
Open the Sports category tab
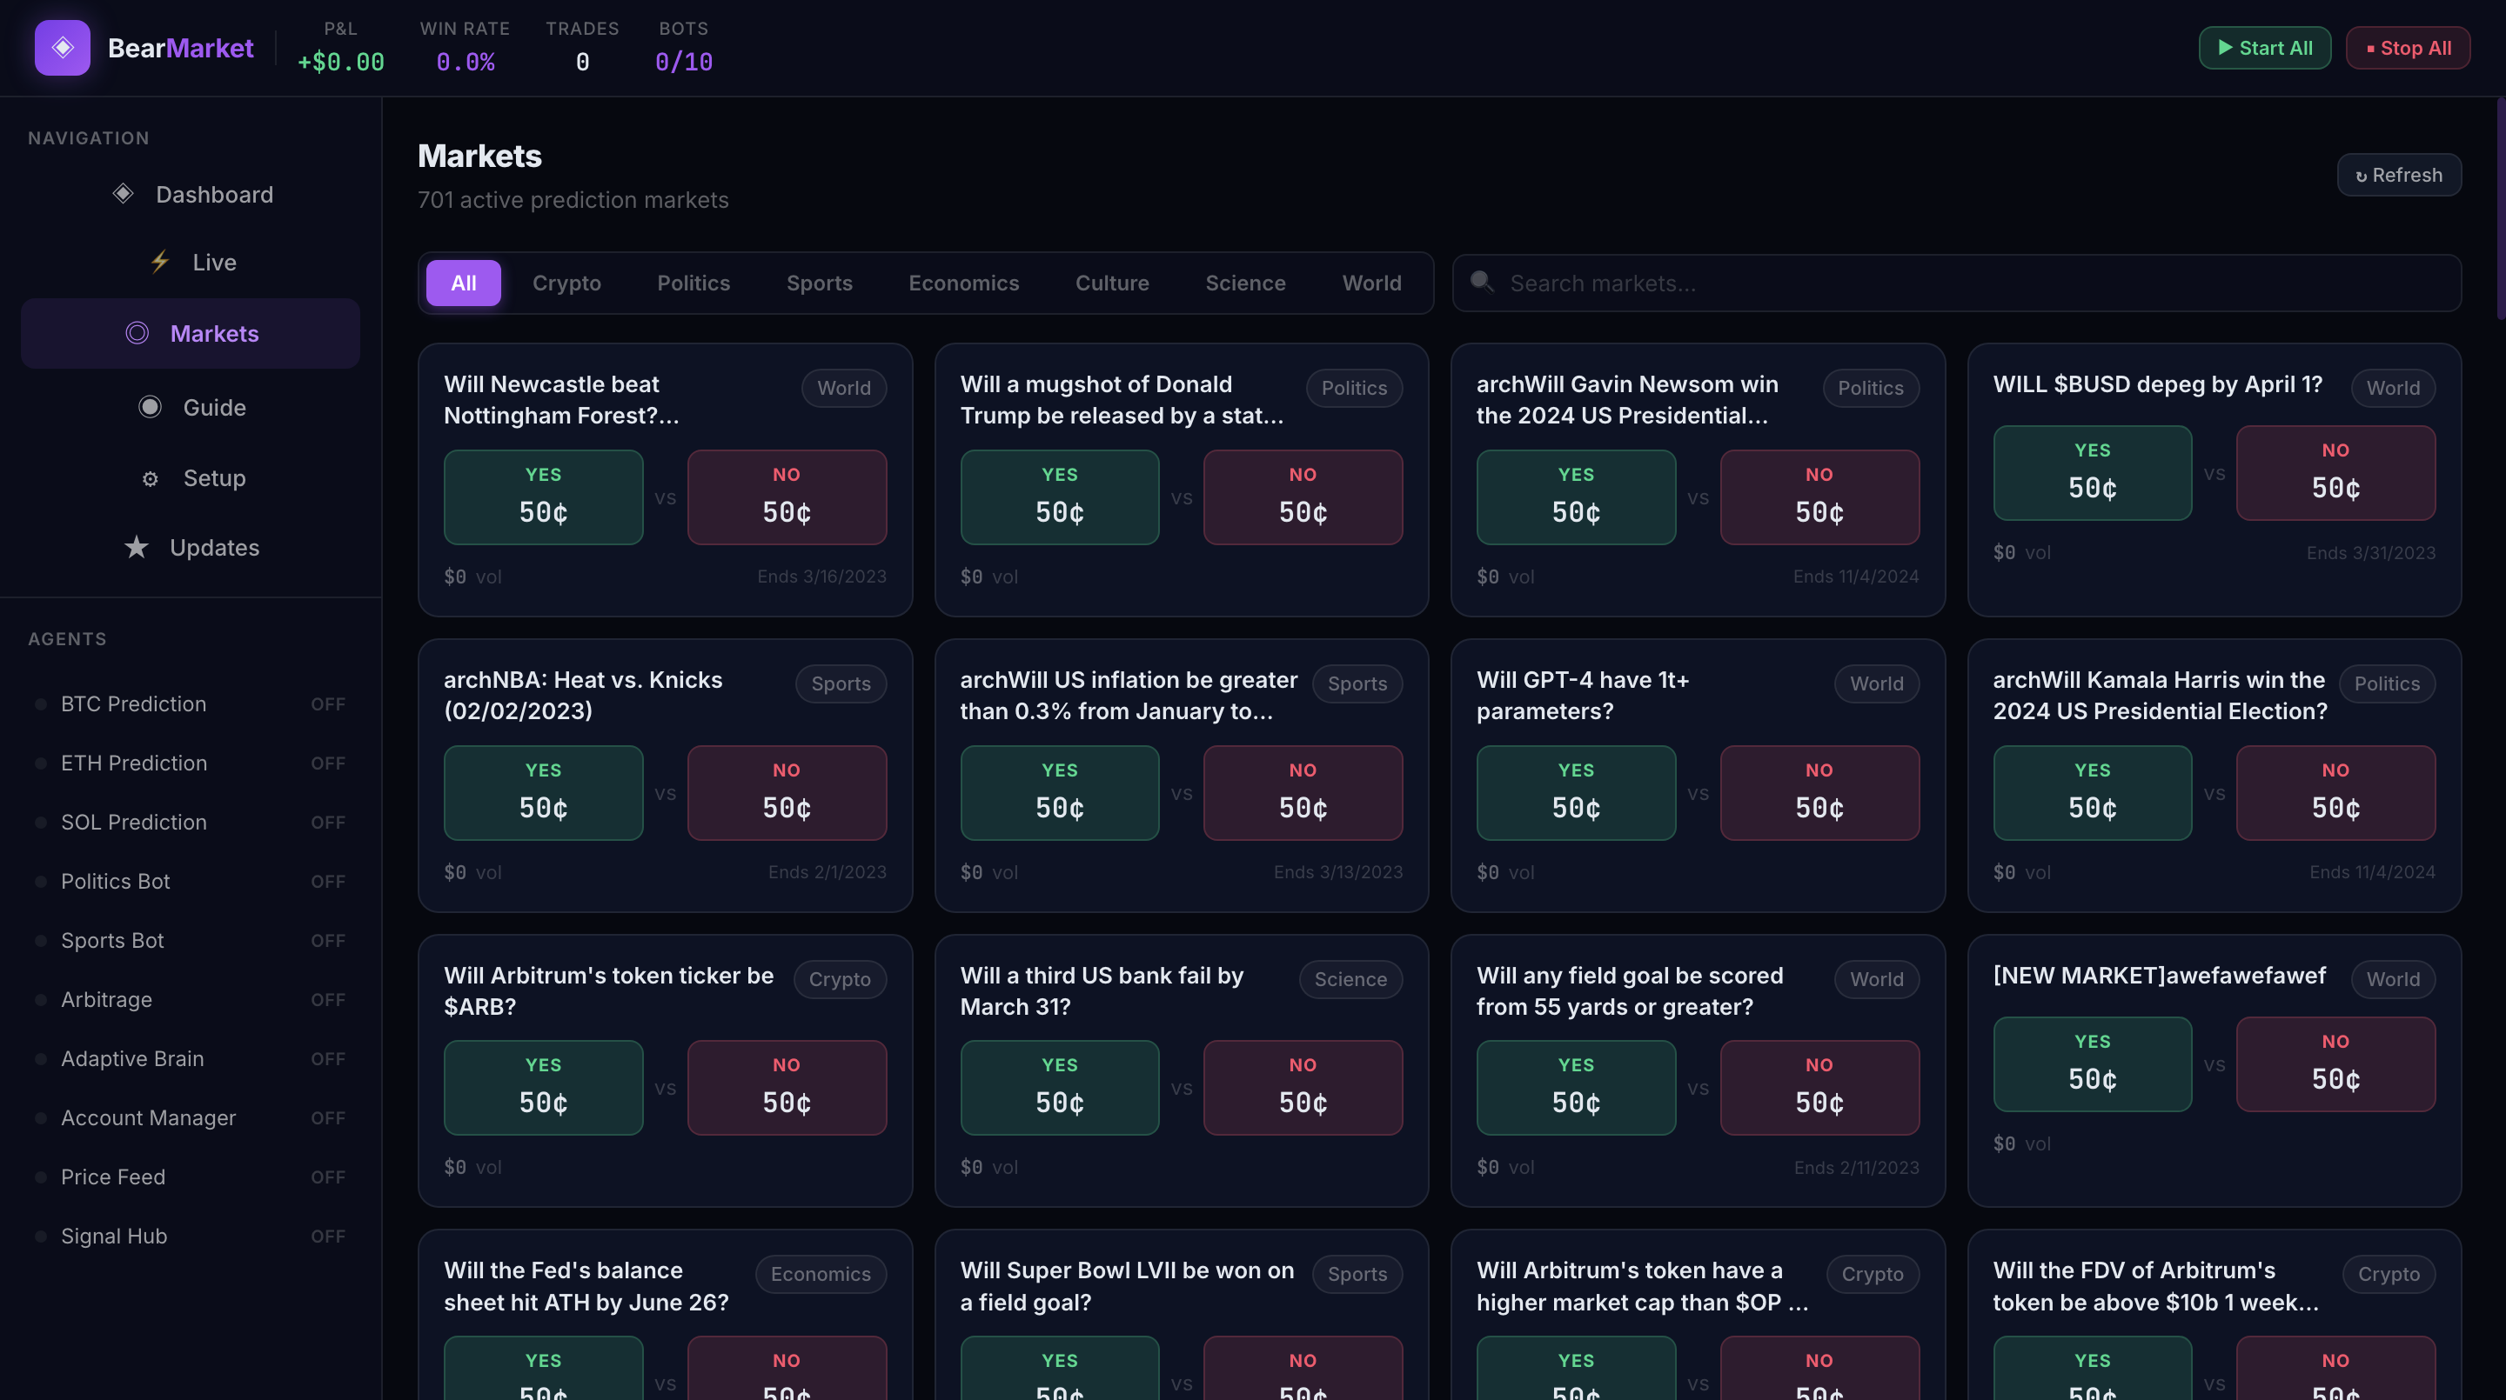click(819, 283)
